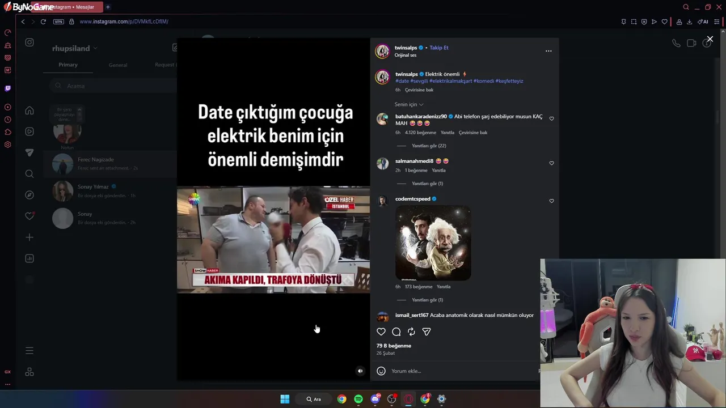Image resolution: width=726 pixels, height=408 pixels.
Task: Switch to Primary messages tab
Action: 68,65
